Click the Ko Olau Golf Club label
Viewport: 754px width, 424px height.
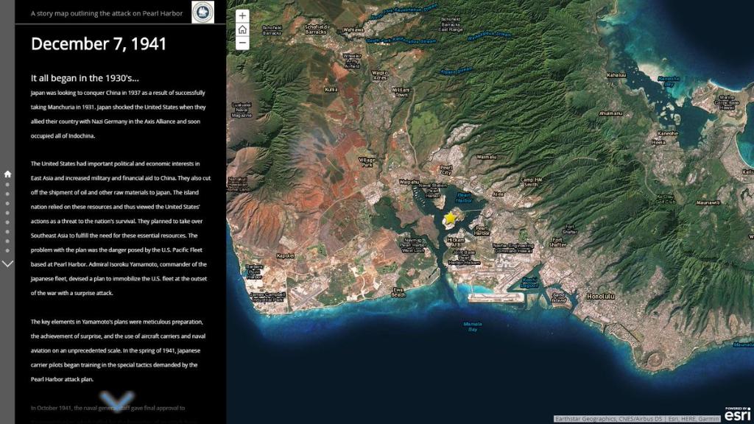click(x=666, y=199)
